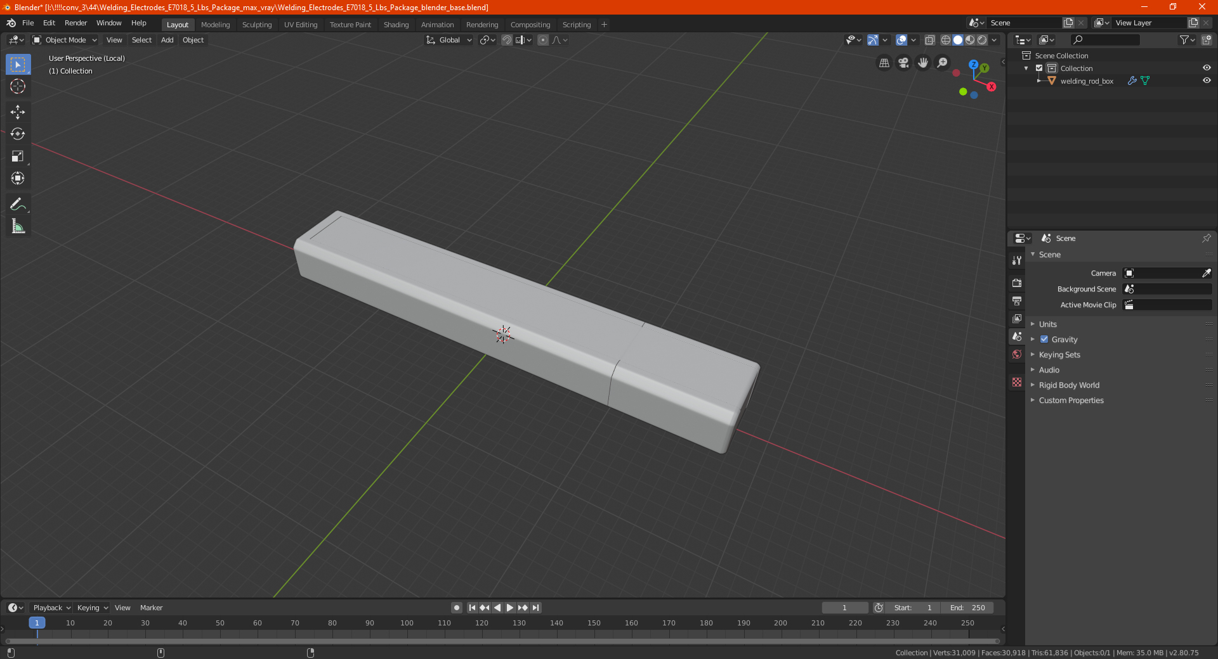This screenshot has height=659, width=1218.
Task: Click the current frame number field
Action: click(x=845, y=608)
